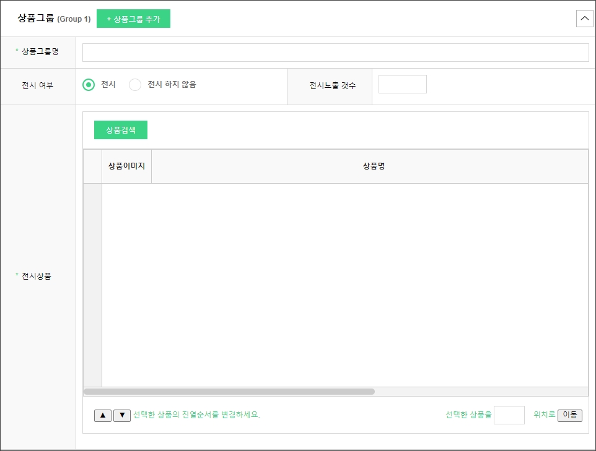Focus the 상품그룹명 text field
This screenshot has height=451, width=596.
point(335,53)
